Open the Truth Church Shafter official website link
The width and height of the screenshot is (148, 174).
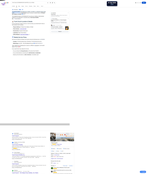tap(24, 34)
